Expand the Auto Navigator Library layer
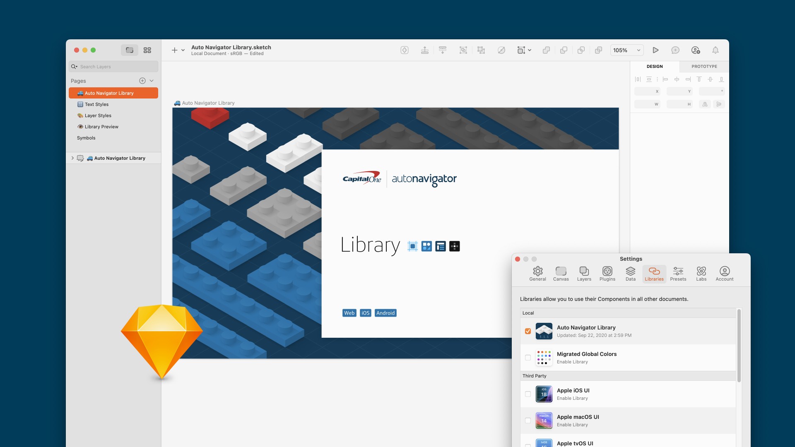Image resolution: width=795 pixels, height=447 pixels. tap(72, 158)
